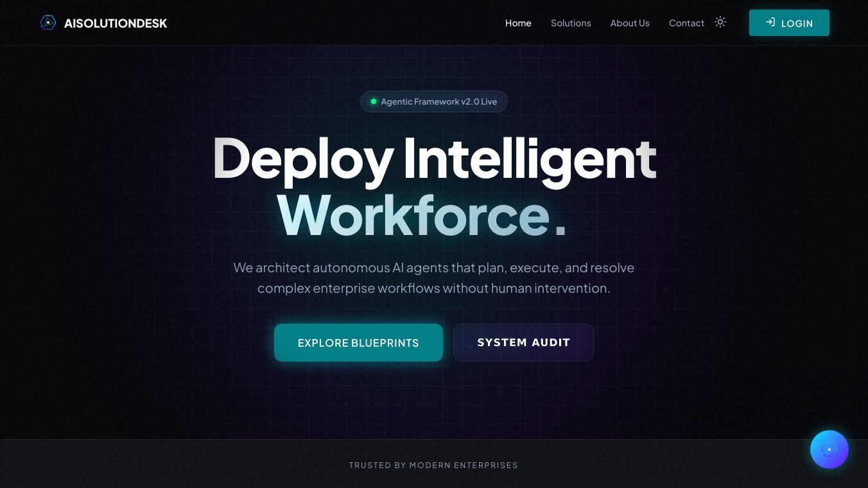Click the Agentic Framework v2.0 Live badge
This screenshot has height=488, width=868.
pyautogui.click(x=434, y=101)
